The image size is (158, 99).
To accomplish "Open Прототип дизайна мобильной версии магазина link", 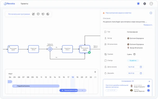I will coord(117,86).
